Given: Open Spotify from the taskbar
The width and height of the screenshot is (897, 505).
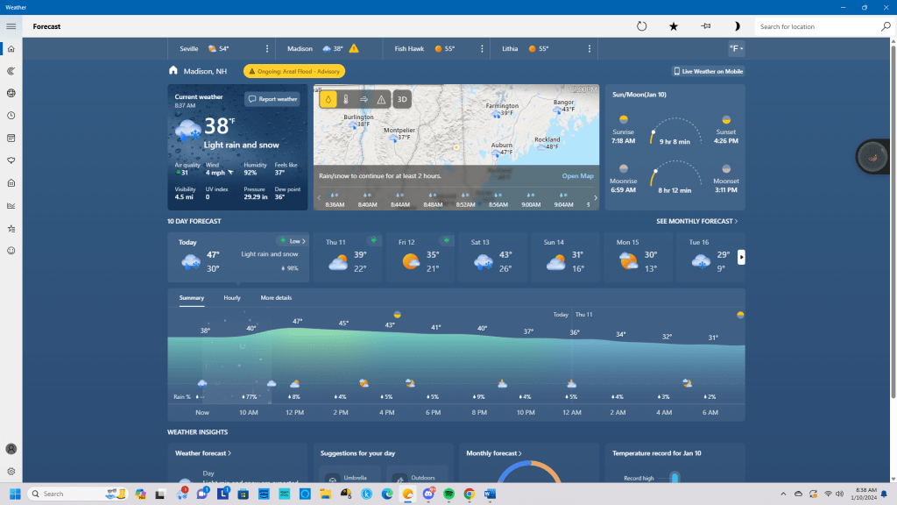Looking at the screenshot, I should point(448,494).
